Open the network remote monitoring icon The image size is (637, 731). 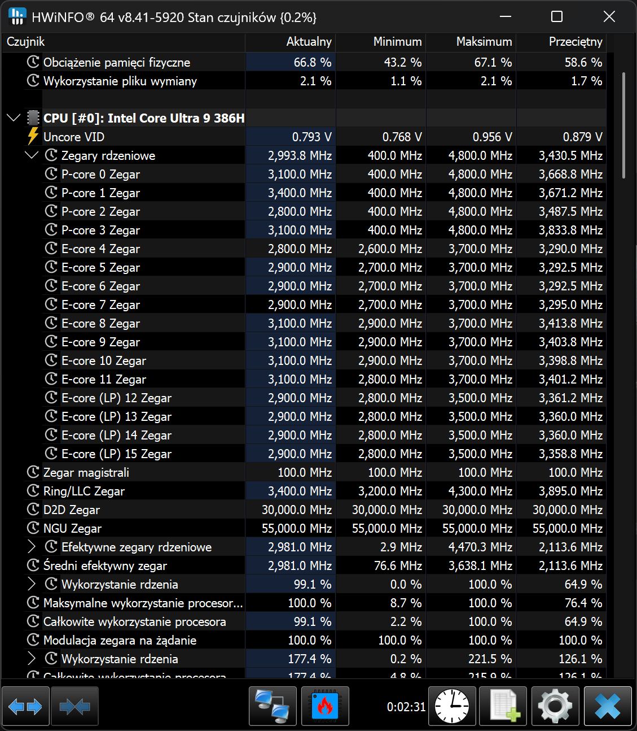[273, 706]
